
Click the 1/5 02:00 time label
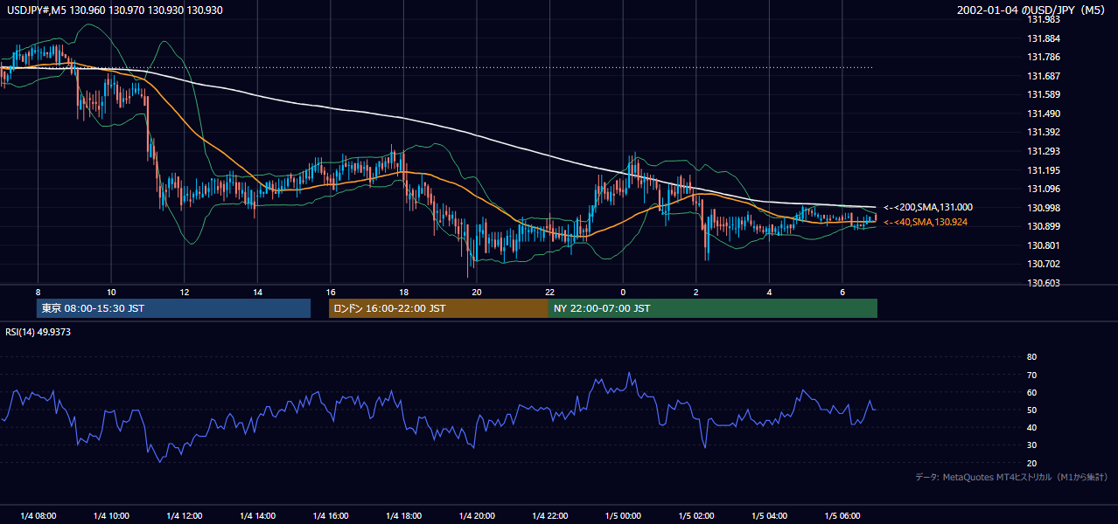pos(696,515)
